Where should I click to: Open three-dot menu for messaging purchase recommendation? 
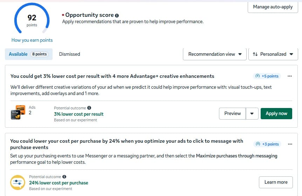289,144
